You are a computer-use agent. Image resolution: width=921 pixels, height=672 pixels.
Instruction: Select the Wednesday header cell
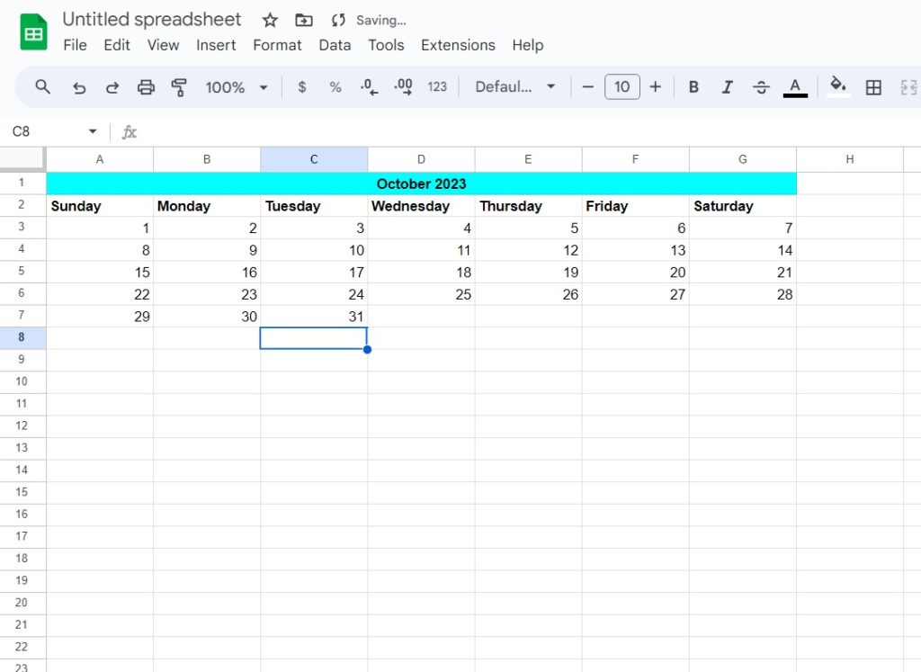click(x=421, y=206)
